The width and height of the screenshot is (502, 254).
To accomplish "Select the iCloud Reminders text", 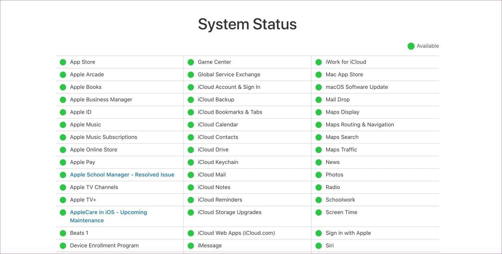I will click(220, 200).
